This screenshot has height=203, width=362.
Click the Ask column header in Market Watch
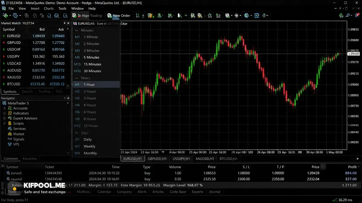pos(61,29)
